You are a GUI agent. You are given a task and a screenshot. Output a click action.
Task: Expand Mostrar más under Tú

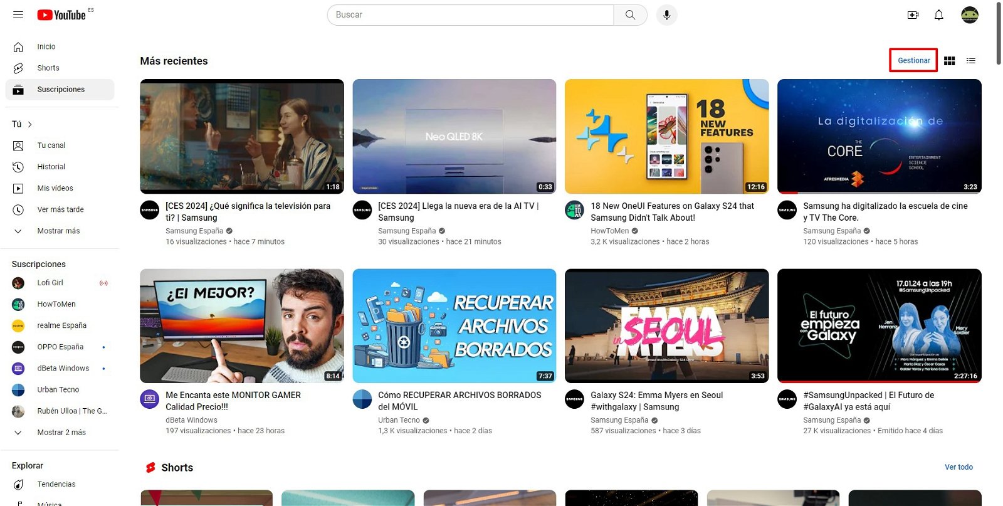[x=60, y=231]
